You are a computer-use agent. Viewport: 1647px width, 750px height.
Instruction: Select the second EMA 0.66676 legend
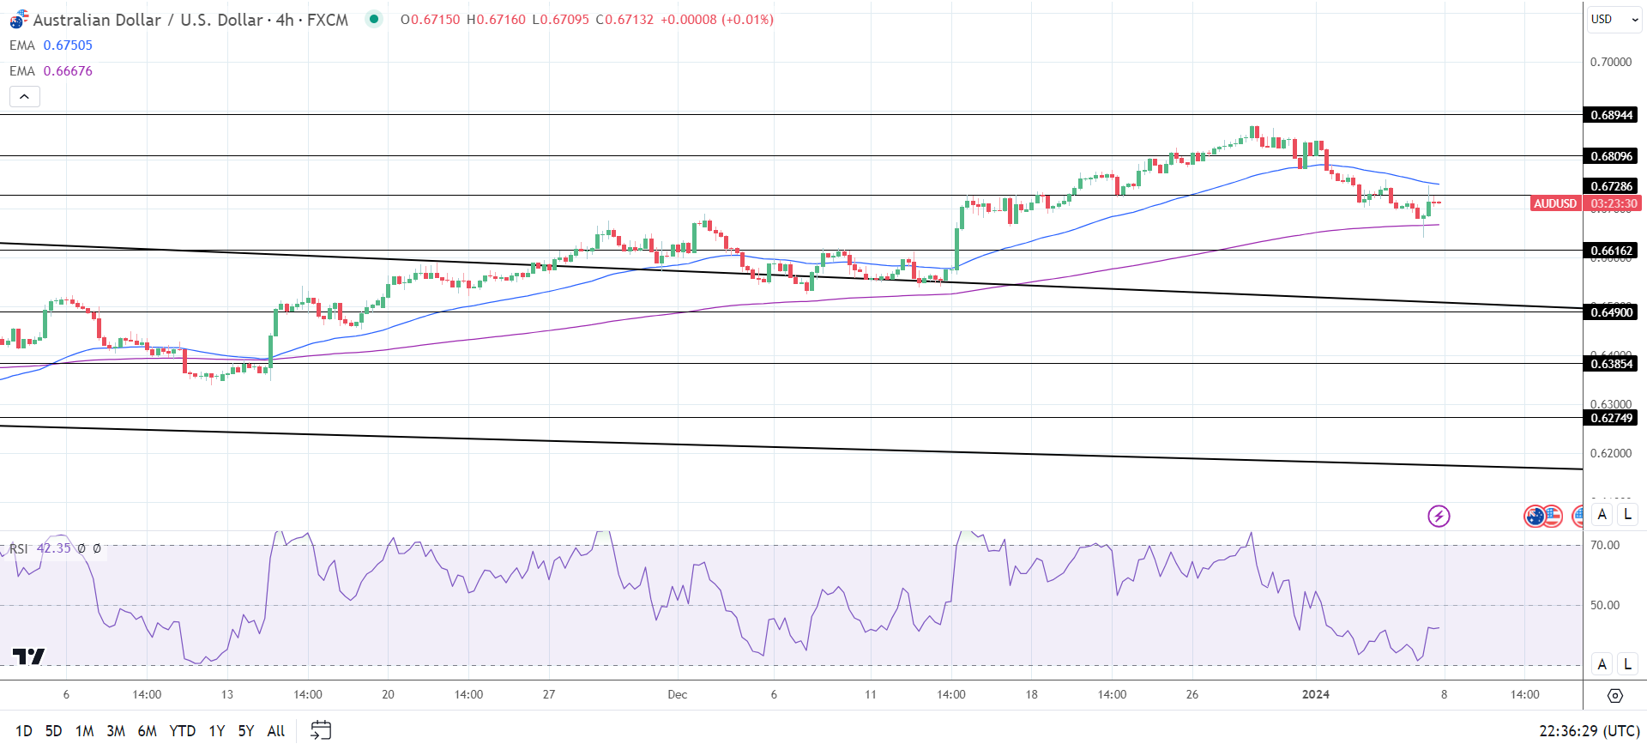(x=51, y=71)
